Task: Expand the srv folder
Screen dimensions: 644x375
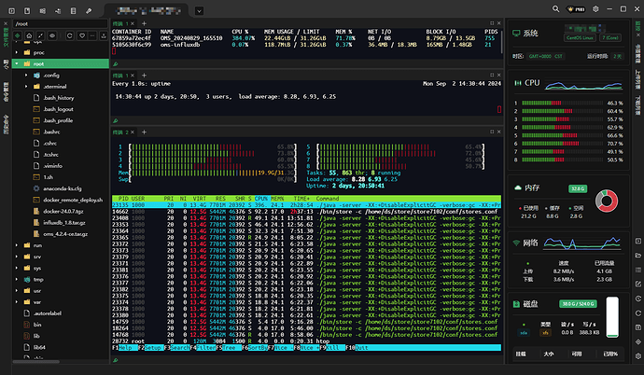Action: pos(17,257)
